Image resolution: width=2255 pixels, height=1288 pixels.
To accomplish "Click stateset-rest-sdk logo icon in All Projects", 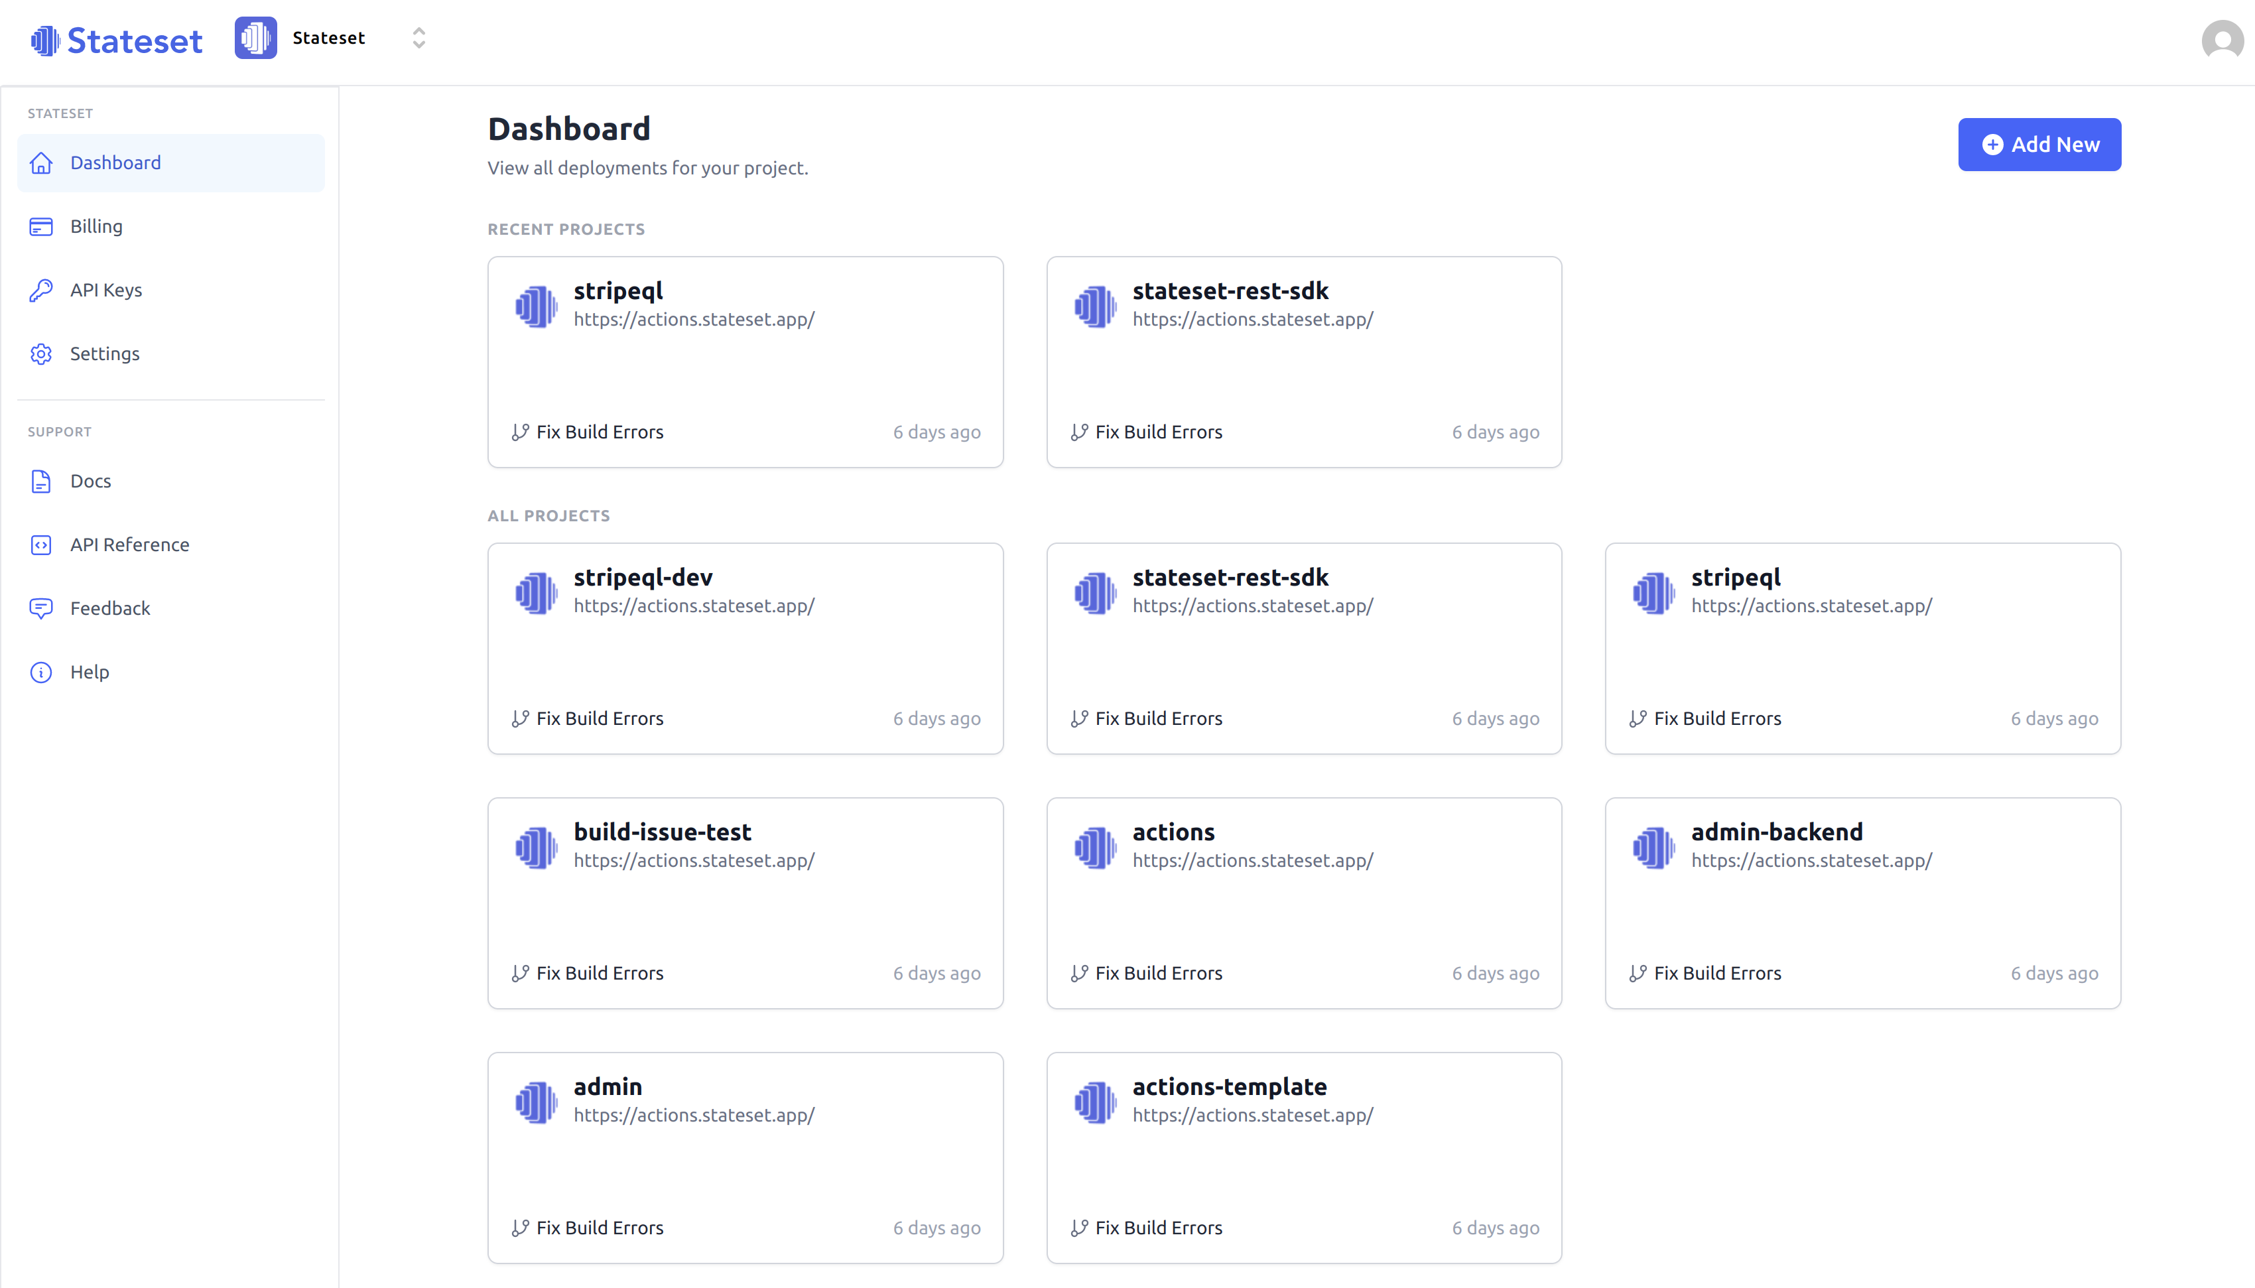I will [1095, 593].
